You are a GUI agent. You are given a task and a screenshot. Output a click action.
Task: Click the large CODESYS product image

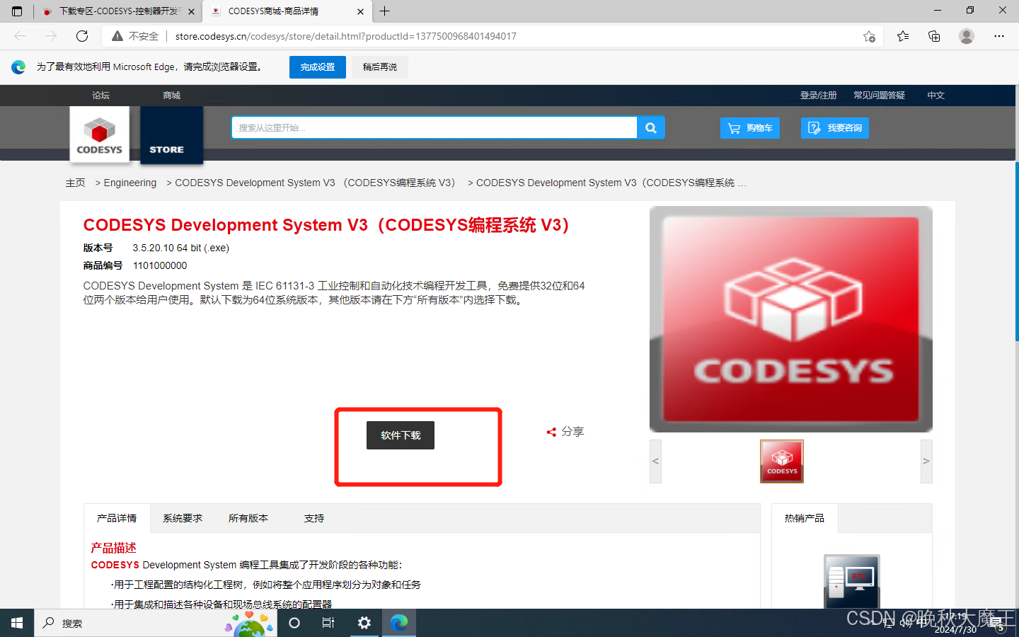[791, 319]
